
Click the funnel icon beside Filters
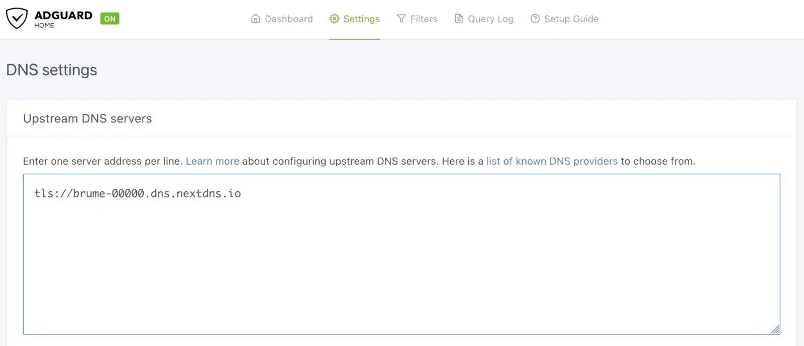[401, 19]
